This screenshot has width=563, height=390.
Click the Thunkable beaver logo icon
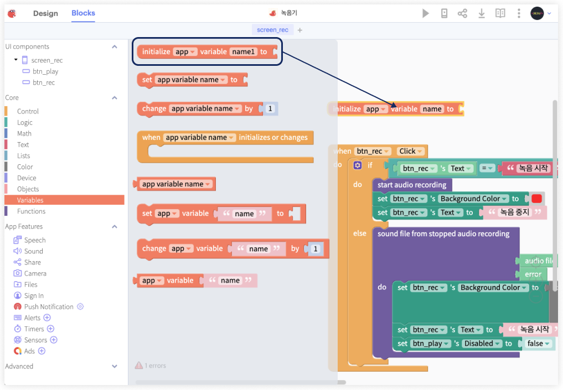(12, 14)
